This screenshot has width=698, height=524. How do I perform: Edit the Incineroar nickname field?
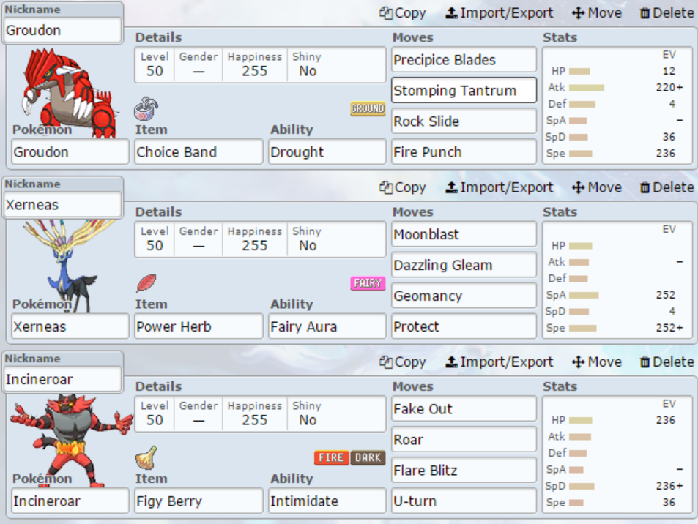(62, 379)
